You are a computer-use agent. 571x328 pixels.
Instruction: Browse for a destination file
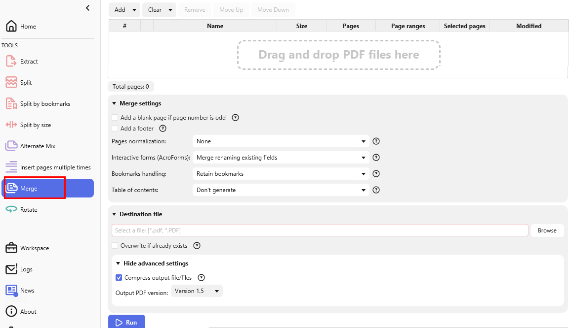547,230
